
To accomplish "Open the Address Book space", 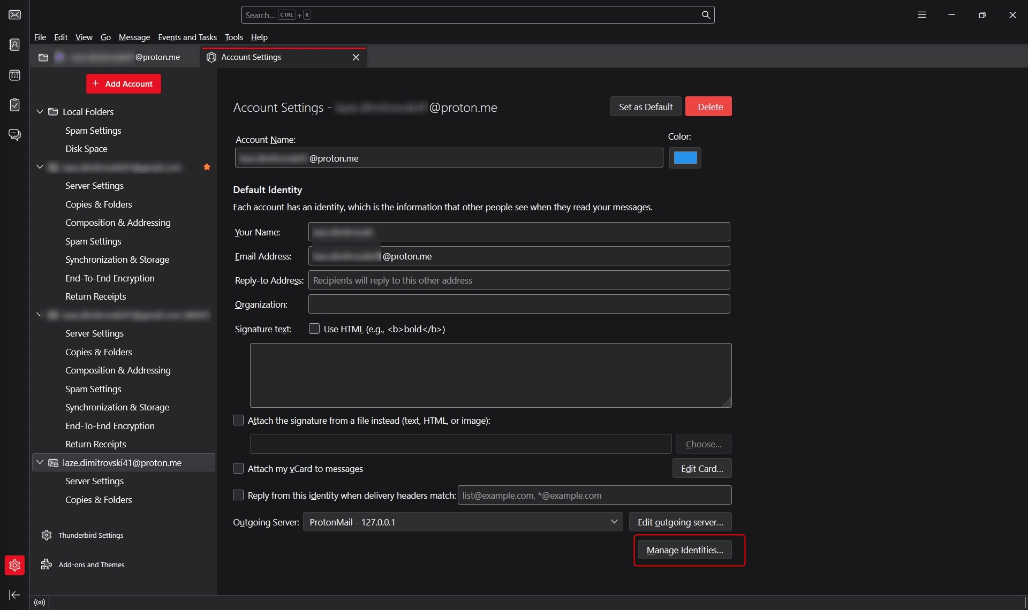I will [14, 44].
